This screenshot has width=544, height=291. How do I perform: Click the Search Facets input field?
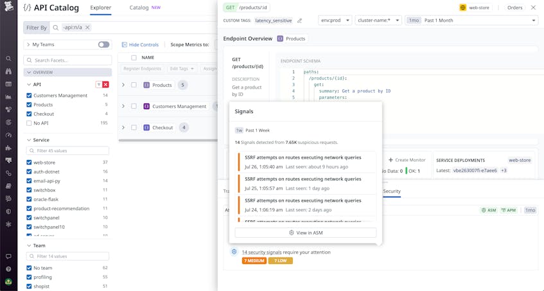tap(67, 60)
